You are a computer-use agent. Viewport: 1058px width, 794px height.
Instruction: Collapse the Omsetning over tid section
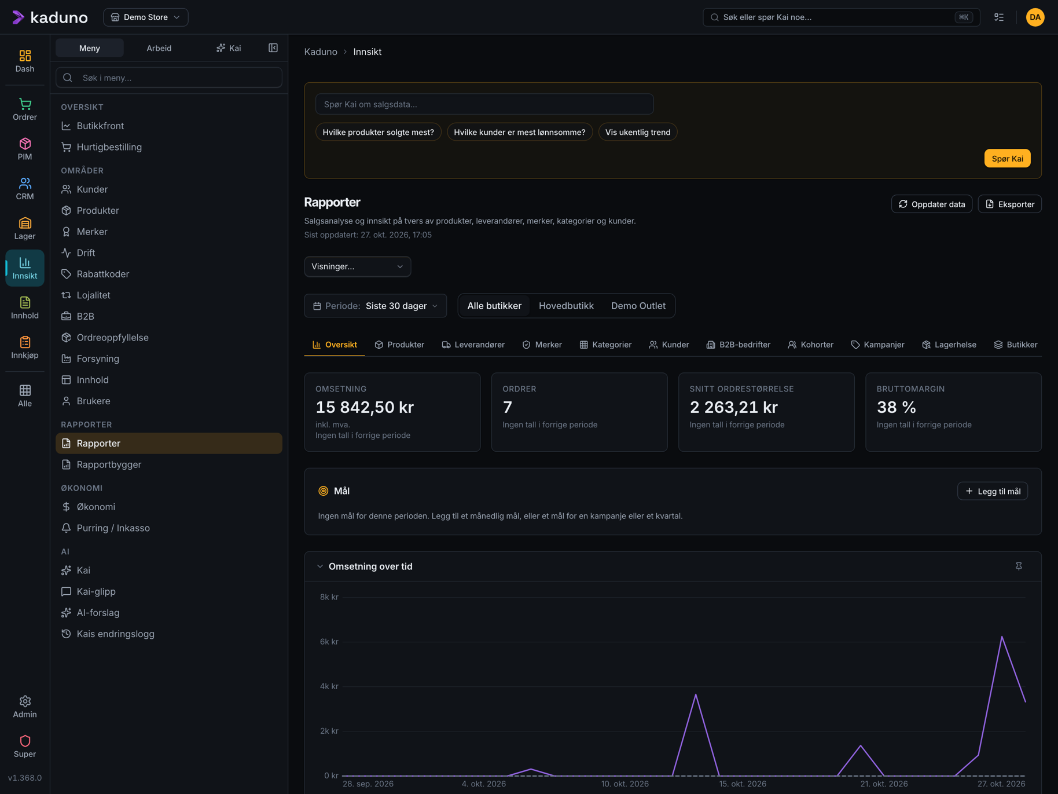tap(320, 566)
